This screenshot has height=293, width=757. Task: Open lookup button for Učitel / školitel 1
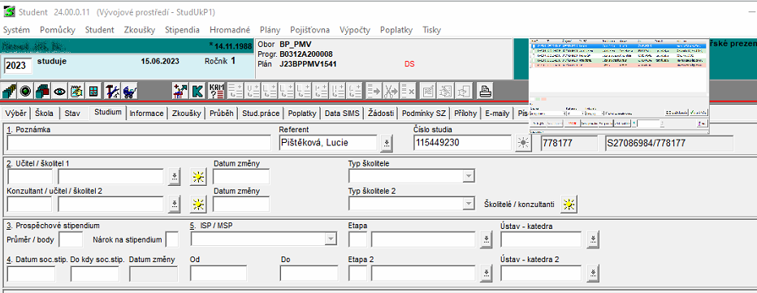click(175, 177)
